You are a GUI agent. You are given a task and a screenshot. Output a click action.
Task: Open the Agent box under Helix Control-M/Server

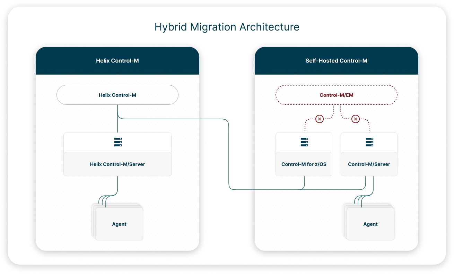click(x=119, y=224)
